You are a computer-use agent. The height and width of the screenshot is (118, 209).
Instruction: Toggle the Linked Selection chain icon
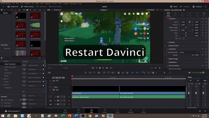tap(123, 73)
